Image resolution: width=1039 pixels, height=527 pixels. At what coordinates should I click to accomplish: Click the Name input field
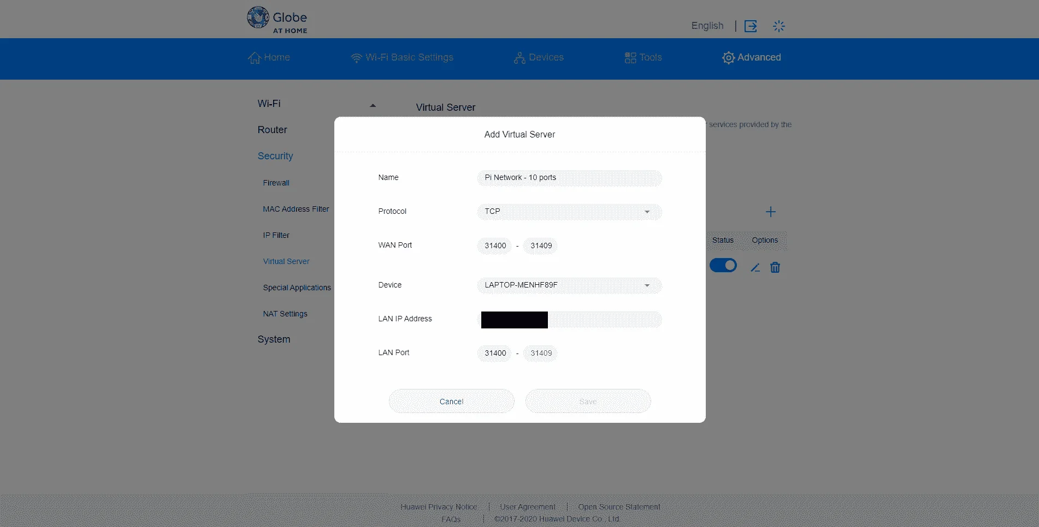coord(569,178)
